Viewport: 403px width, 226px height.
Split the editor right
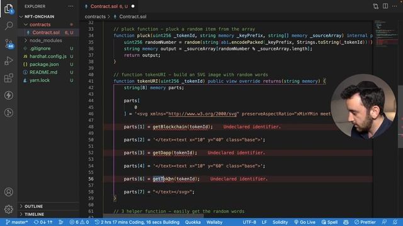[x=385, y=6]
